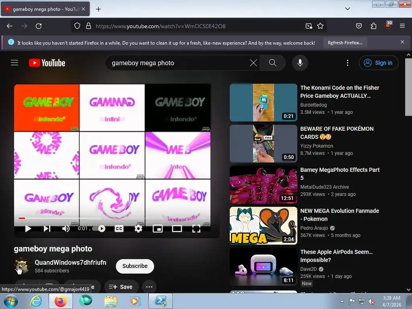
Task: Open NEW MEGA Evolution Fanmade video title
Action: pos(340,215)
